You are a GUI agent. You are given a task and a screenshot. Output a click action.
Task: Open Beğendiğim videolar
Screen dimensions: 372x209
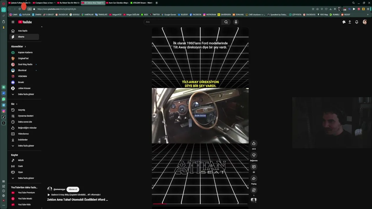[24, 128]
